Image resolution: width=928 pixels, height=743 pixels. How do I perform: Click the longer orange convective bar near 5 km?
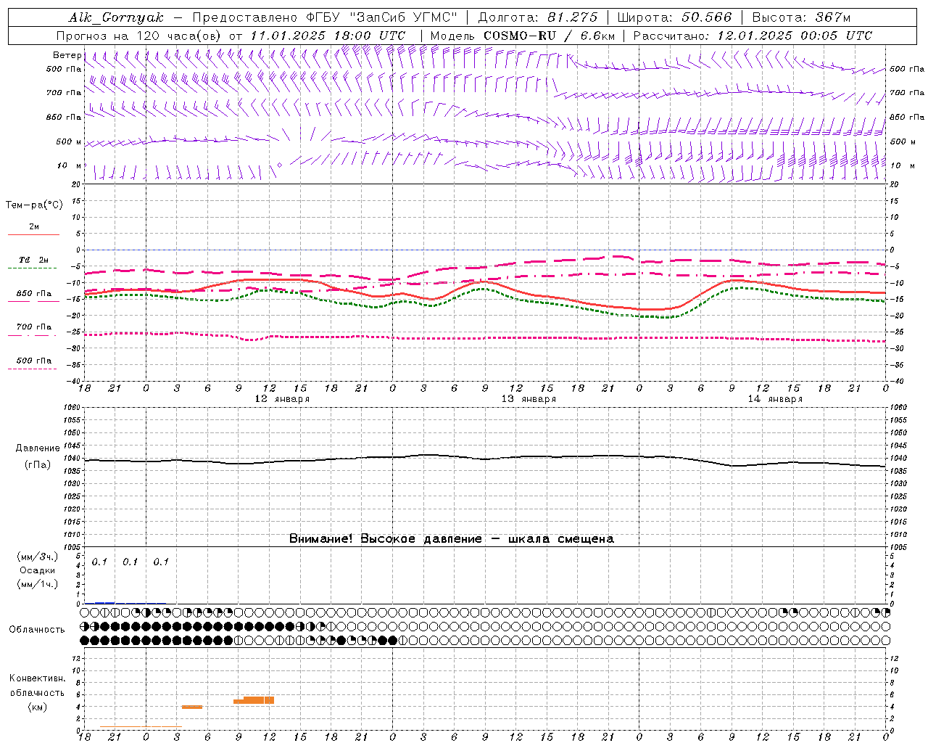[254, 700]
